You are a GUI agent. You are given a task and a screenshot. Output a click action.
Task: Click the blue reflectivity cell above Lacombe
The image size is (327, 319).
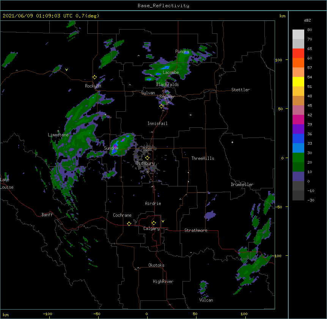pos(166,68)
